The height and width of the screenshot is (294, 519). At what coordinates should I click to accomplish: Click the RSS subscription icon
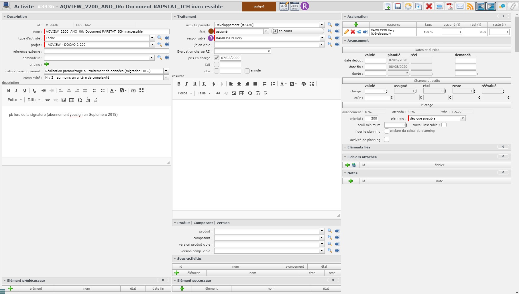[x=470, y=6]
